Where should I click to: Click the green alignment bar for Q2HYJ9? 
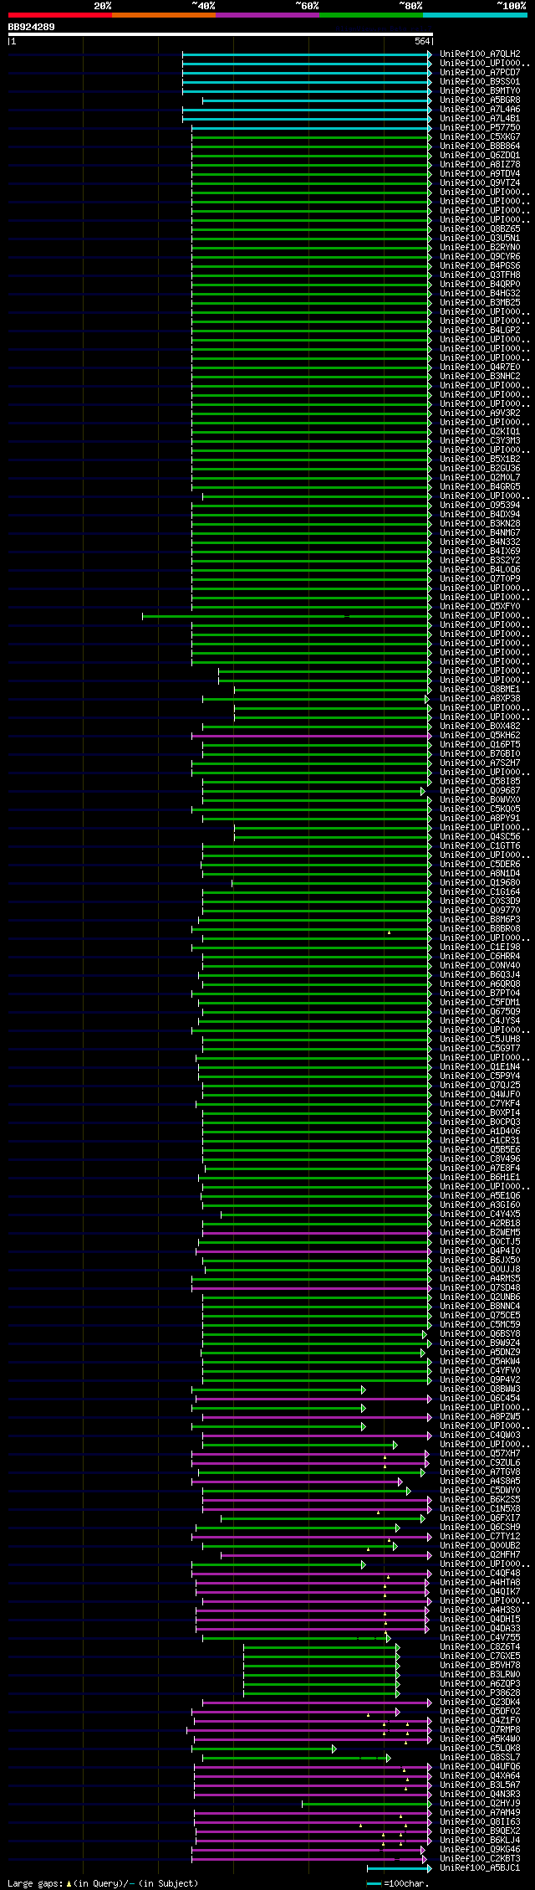coord(367,1804)
